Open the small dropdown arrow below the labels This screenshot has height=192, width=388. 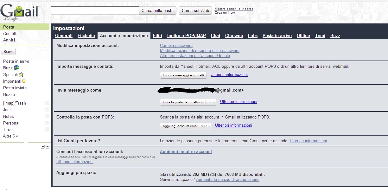pyautogui.click(x=43, y=147)
